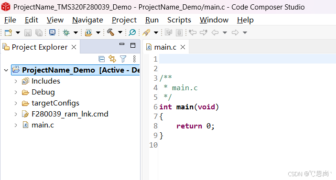Open the Build hammer dropdown arrow
The image size is (336, 180).
click(x=120, y=32)
